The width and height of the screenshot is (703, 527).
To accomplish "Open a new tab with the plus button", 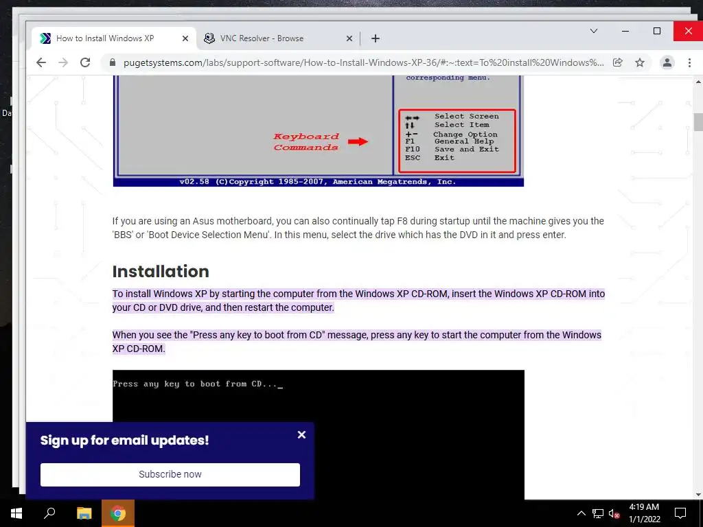I will (x=376, y=38).
